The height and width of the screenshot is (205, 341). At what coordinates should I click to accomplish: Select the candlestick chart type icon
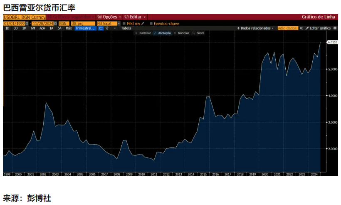(107, 28)
